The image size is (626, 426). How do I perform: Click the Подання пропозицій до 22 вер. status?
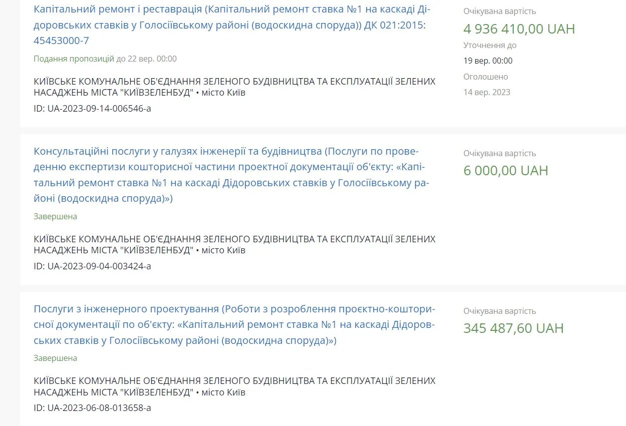(x=105, y=59)
